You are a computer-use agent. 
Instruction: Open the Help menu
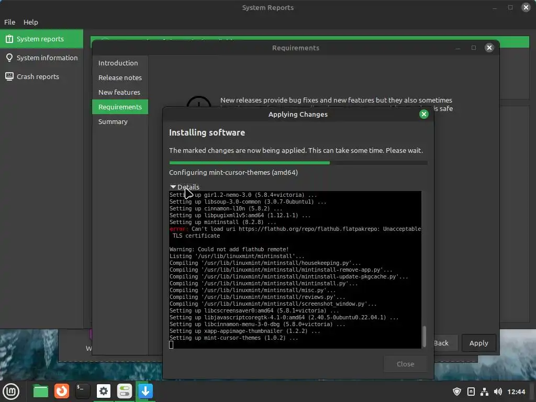click(30, 22)
